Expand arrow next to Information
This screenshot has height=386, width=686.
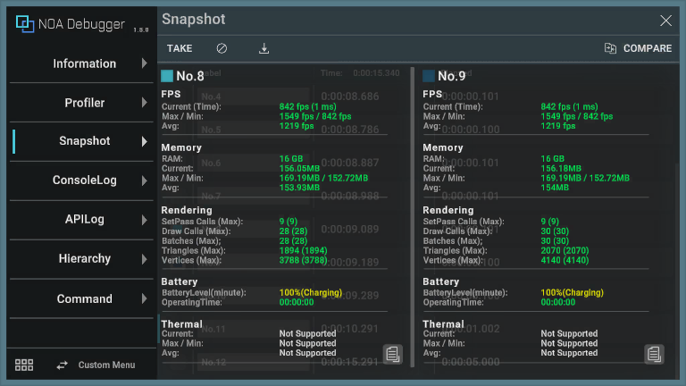pyautogui.click(x=145, y=63)
